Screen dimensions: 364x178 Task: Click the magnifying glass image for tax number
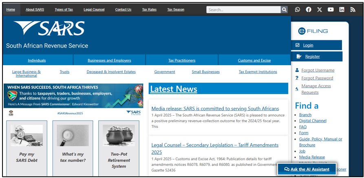coord(73,136)
